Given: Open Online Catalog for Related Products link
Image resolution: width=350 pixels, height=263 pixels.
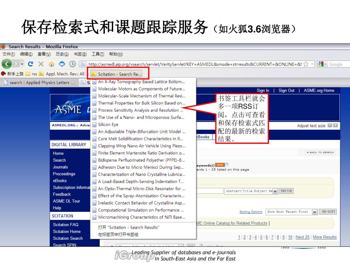Looking at the screenshot, I should [x=232, y=223].
